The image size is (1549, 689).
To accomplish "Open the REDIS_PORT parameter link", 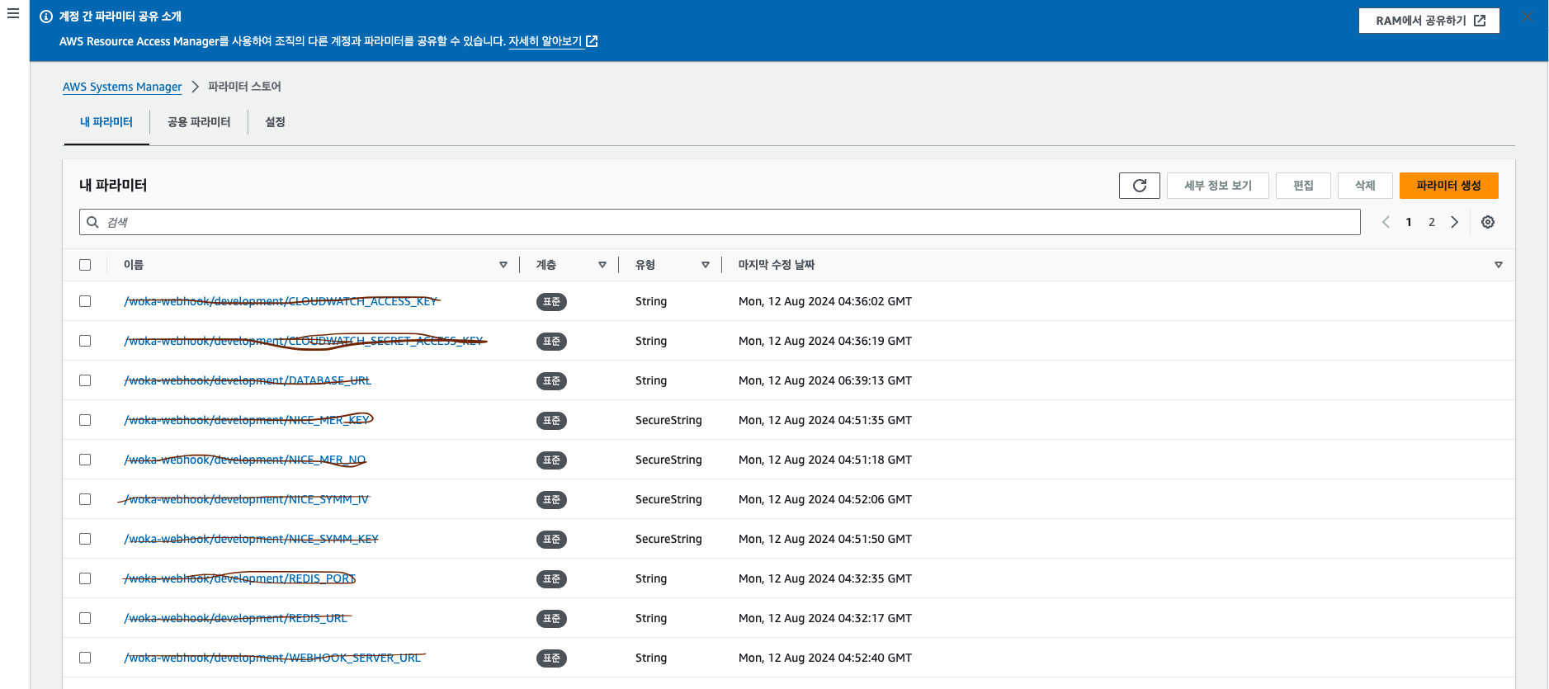I will 239,578.
